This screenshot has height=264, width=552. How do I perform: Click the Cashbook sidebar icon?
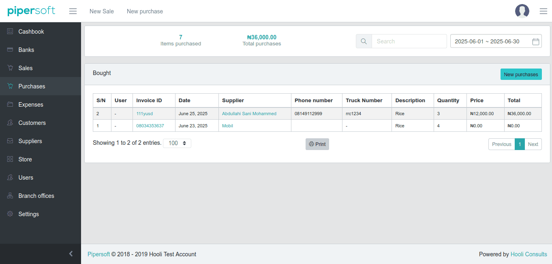(x=10, y=31)
